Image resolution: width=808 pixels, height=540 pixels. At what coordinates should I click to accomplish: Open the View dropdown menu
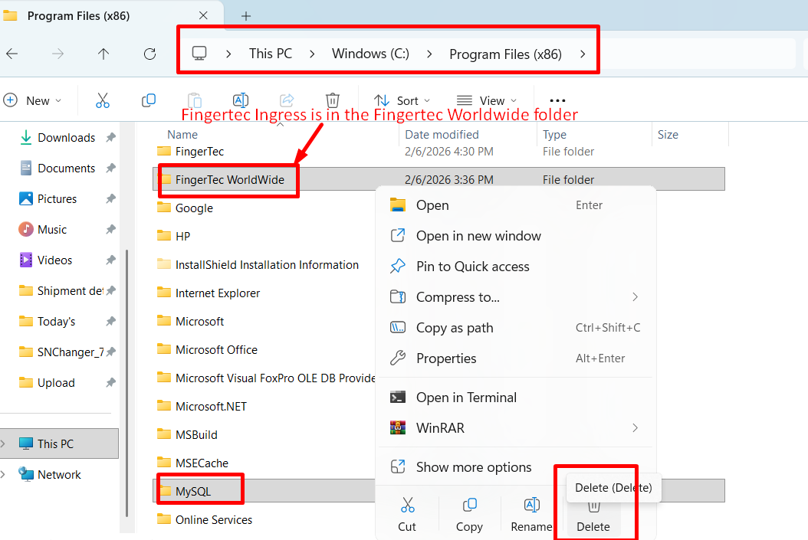tap(486, 100)
